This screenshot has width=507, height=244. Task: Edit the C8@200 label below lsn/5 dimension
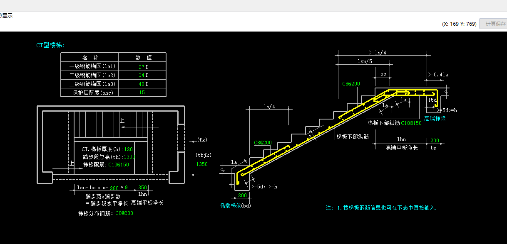click(351, 84)
